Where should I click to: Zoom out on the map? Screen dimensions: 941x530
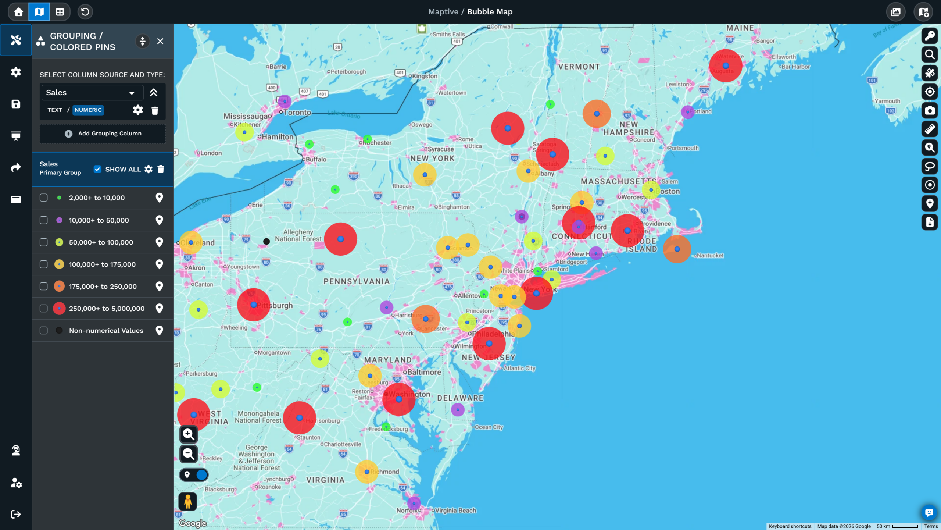(189, 454)
